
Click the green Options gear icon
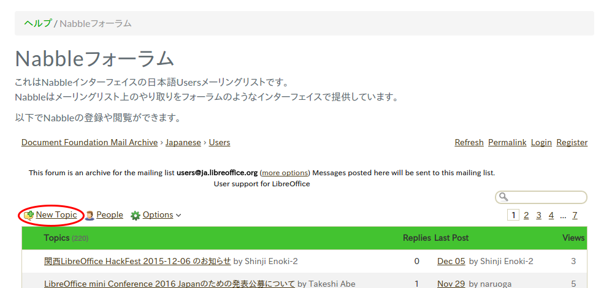pos(136,216)
